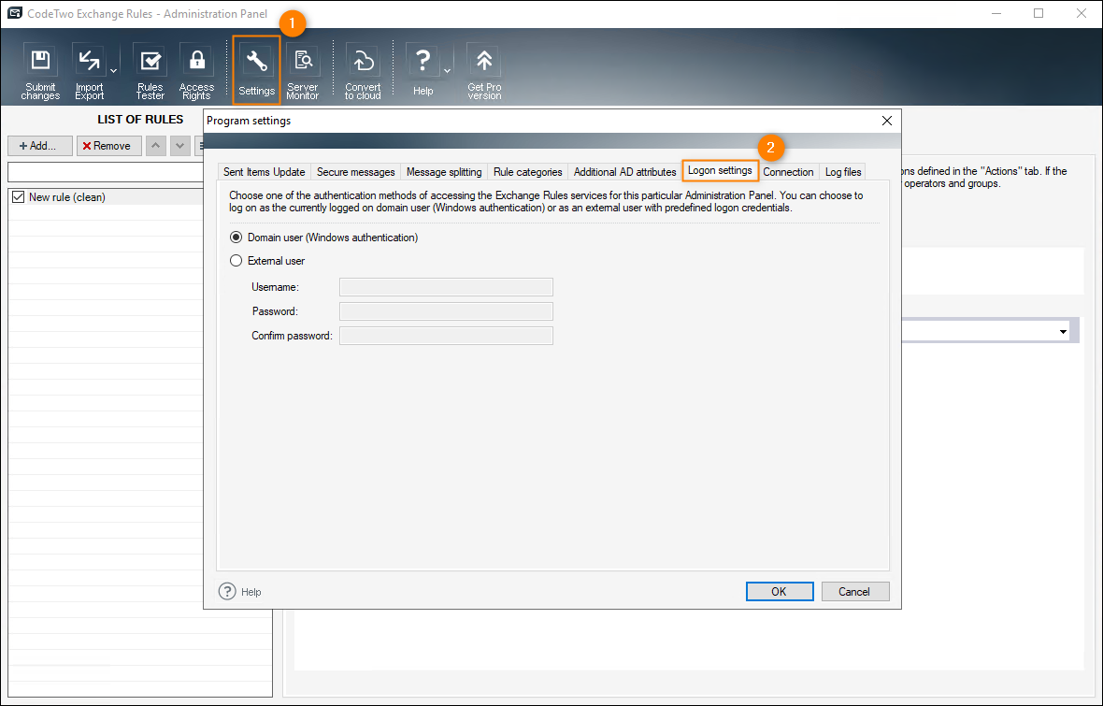Screen dimensions: 1103x706
Task: Cancel the Program settings dialog
Action: point(854,591)
